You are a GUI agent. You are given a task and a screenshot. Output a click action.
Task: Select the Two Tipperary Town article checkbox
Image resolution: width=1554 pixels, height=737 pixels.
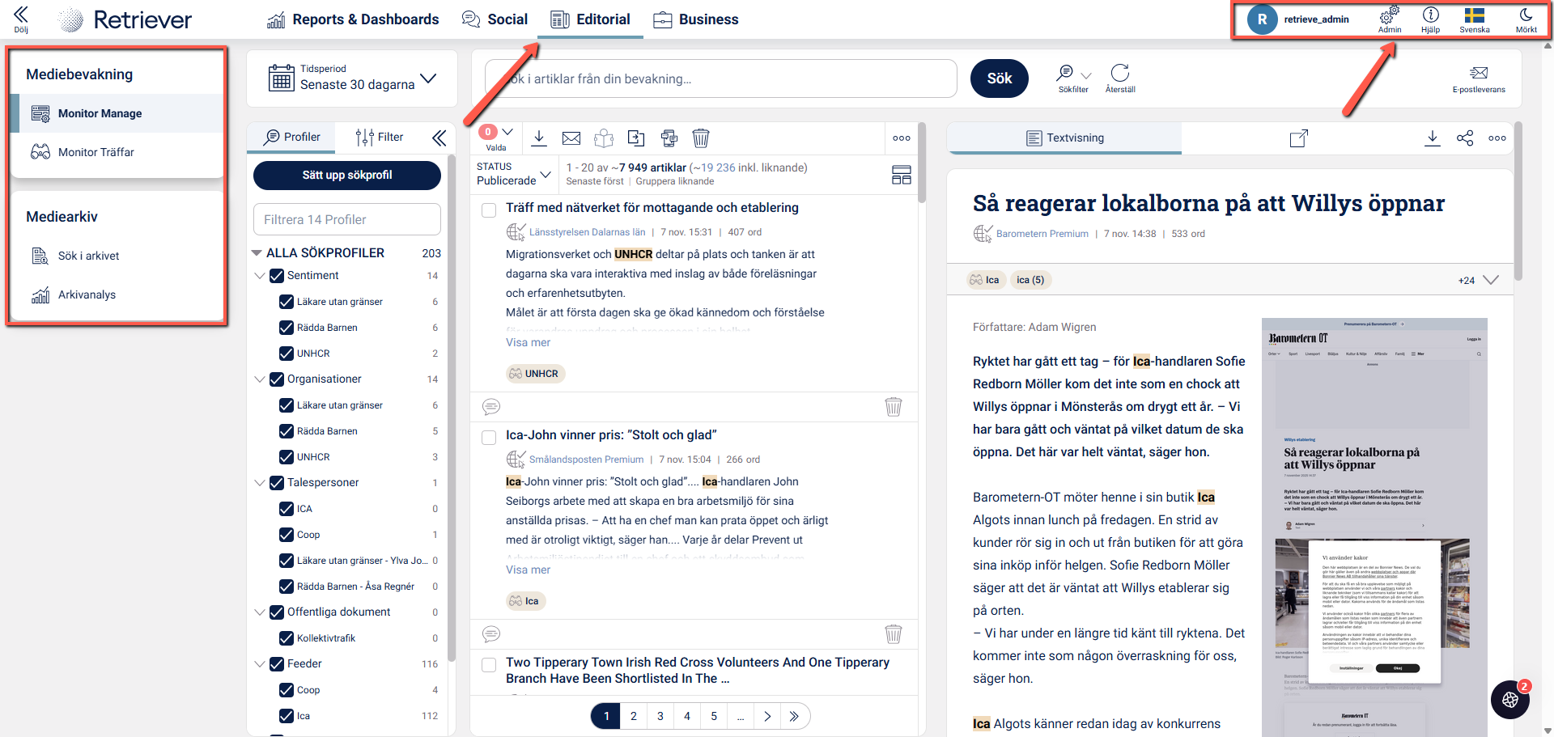(x=489, y=665)
